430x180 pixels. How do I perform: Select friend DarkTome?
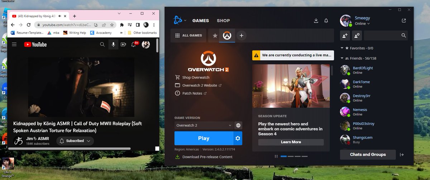coord(374,84)
